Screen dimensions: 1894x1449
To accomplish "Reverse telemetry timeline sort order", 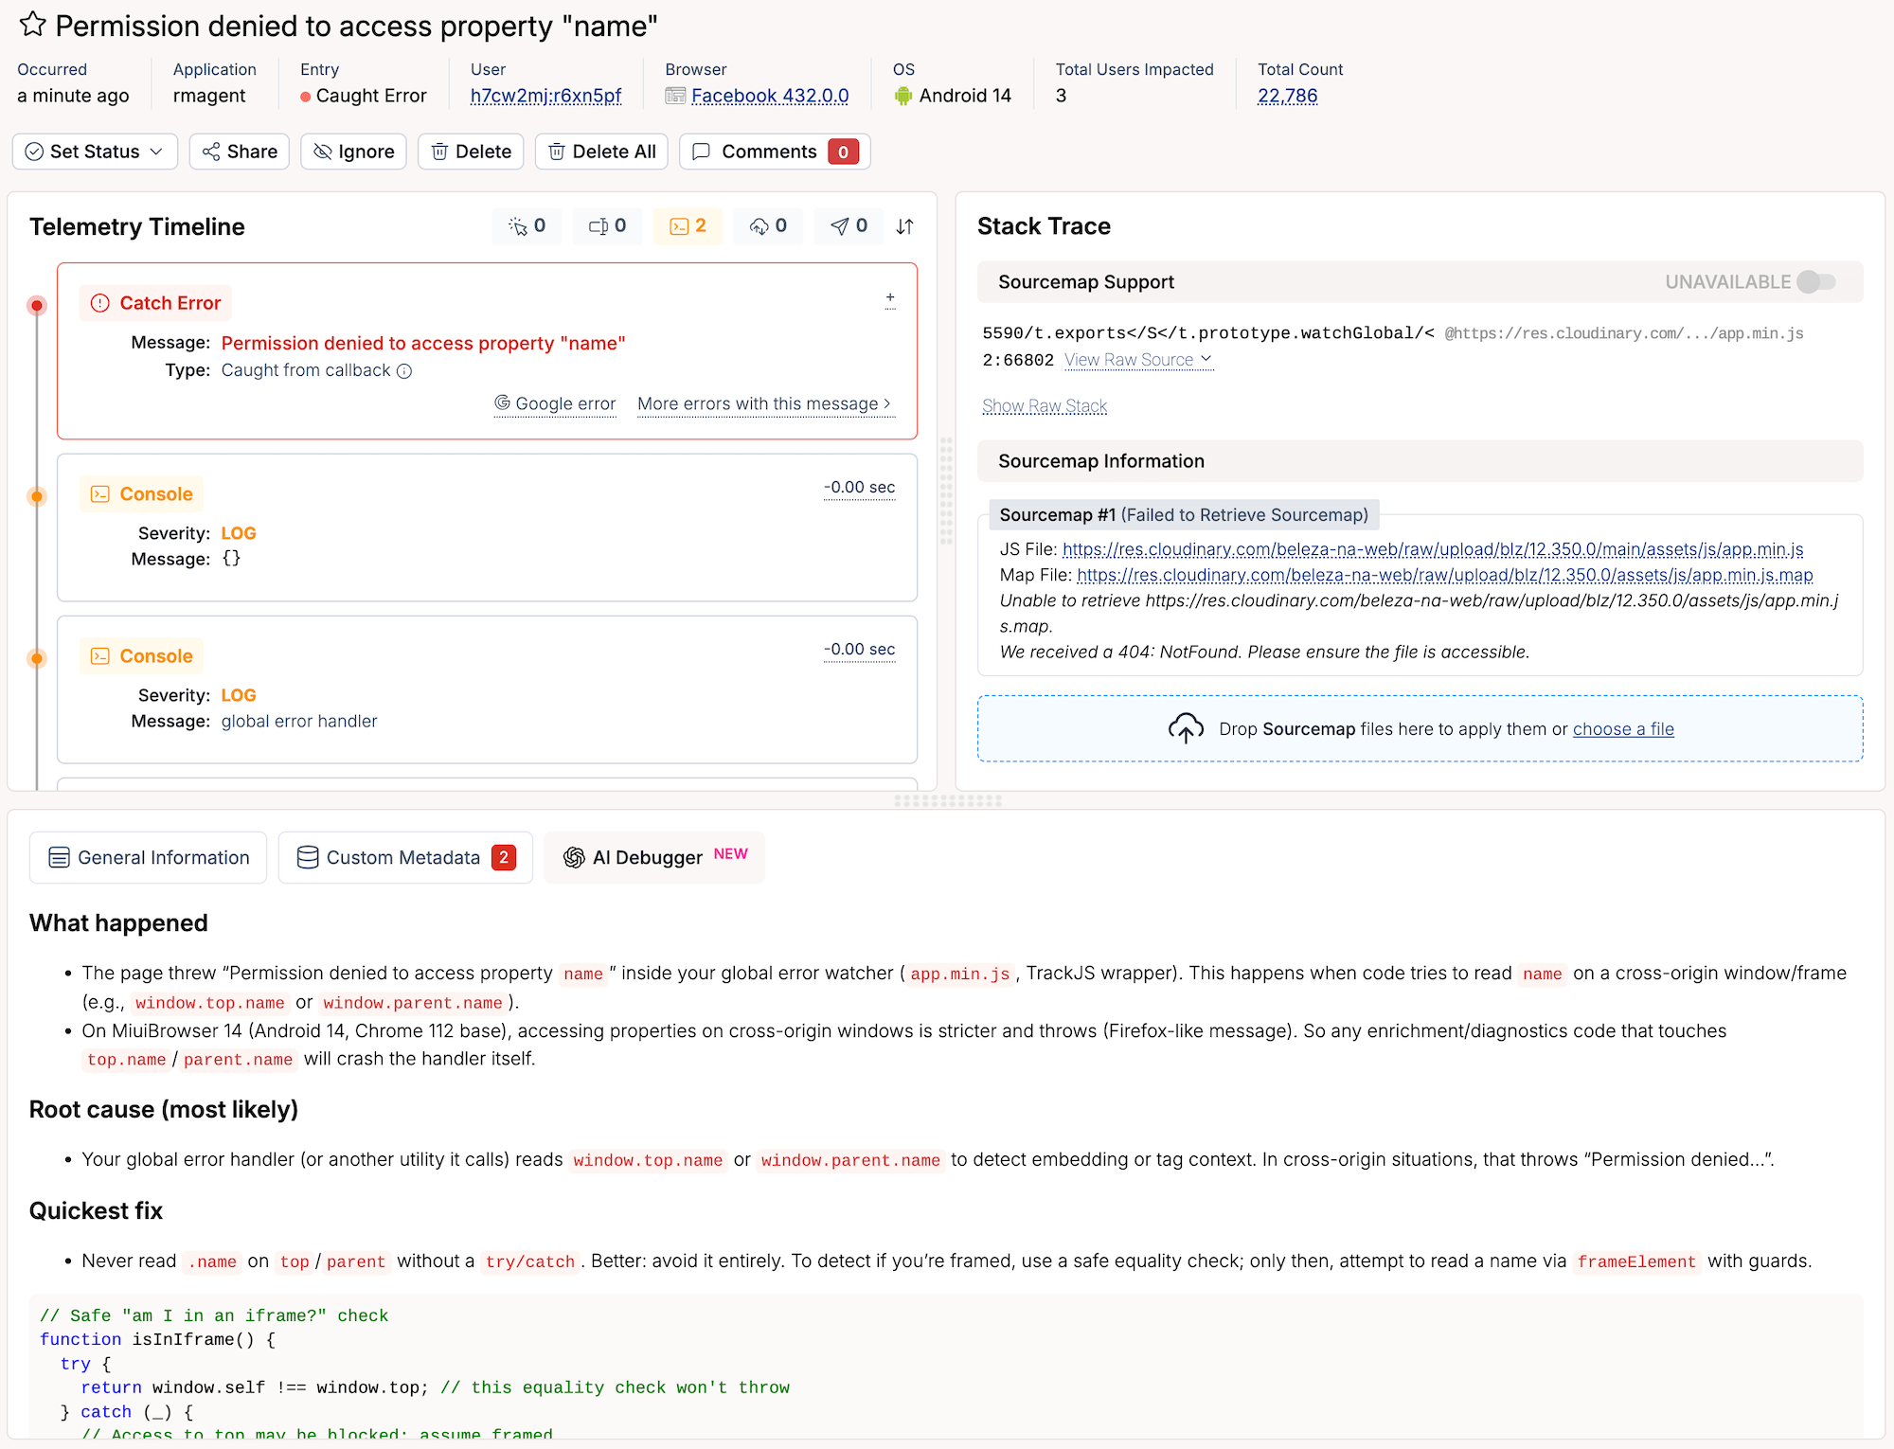I will click(905, 226).
